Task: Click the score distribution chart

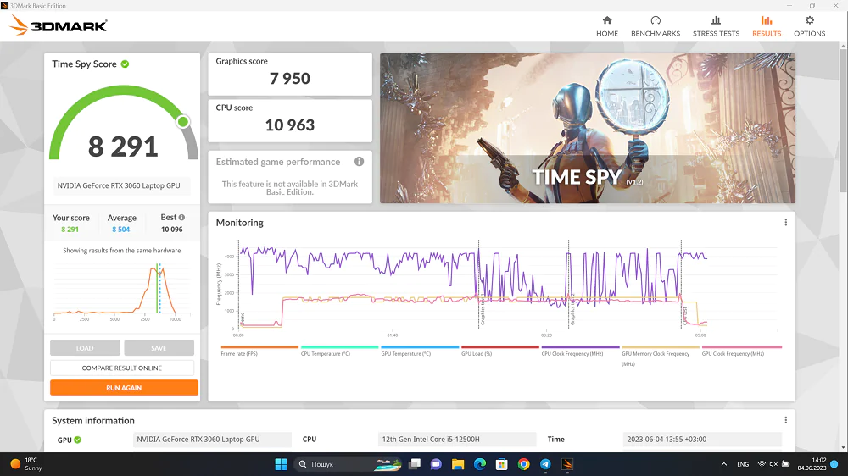Action: (121, 291)
